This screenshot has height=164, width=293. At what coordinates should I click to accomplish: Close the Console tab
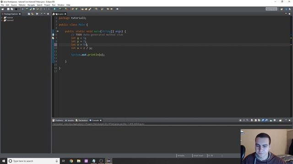tap(101, 120)
